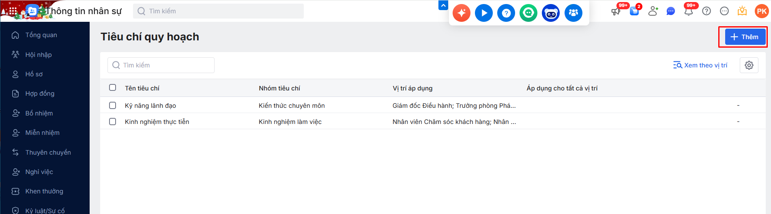The image size is (771, 214).
Task: Toggle the select-all header checkbox
Action: click(113, 88)
